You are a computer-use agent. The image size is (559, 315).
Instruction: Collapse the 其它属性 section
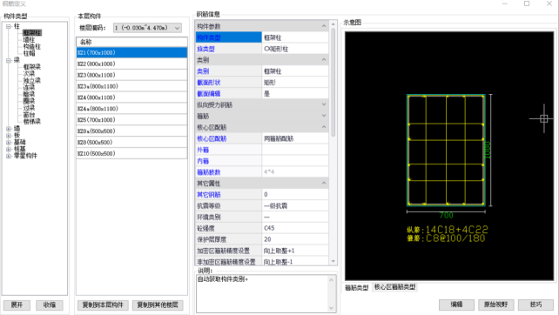324,183
